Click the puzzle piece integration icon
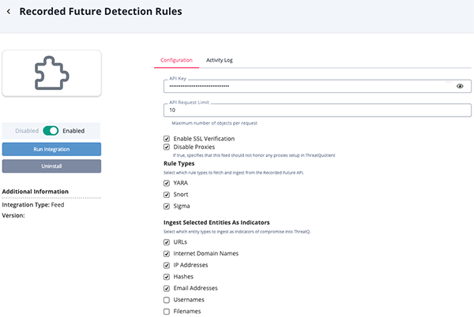The width and height of the screenshot is (474, 317). pyautogui.click(x=51, y=73)
